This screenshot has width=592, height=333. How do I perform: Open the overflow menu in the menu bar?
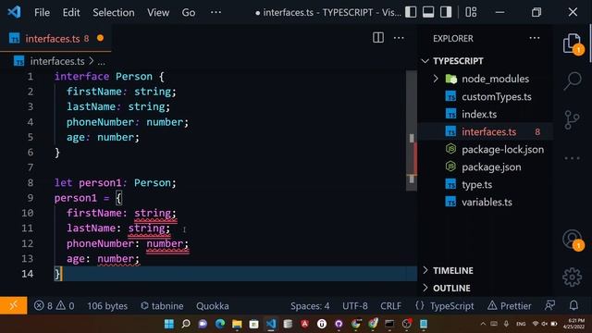[216, 12]
